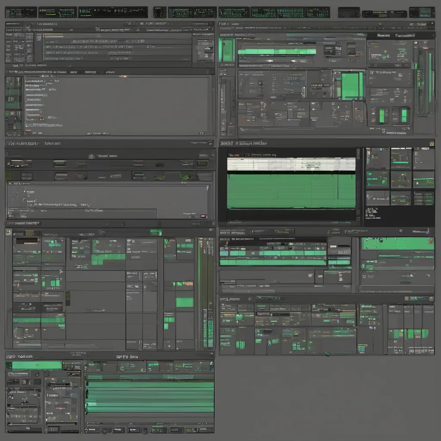Select the first thumbnail in the grid beside the waveform
This screenshot has width=441, height=441.
(377, 158)
